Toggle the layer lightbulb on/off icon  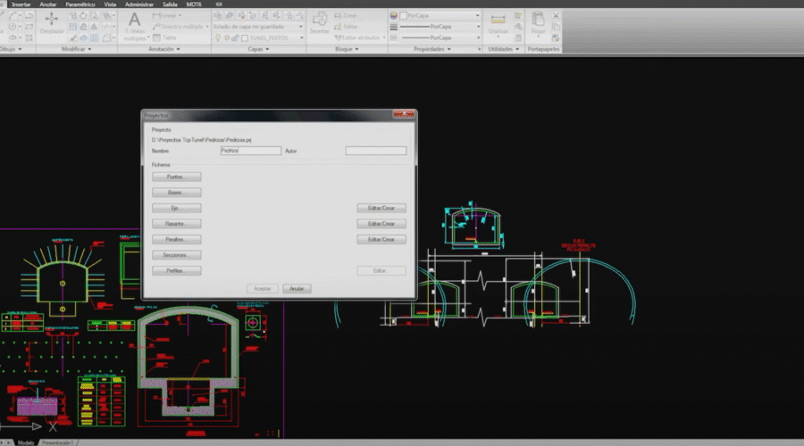point(217,38)
